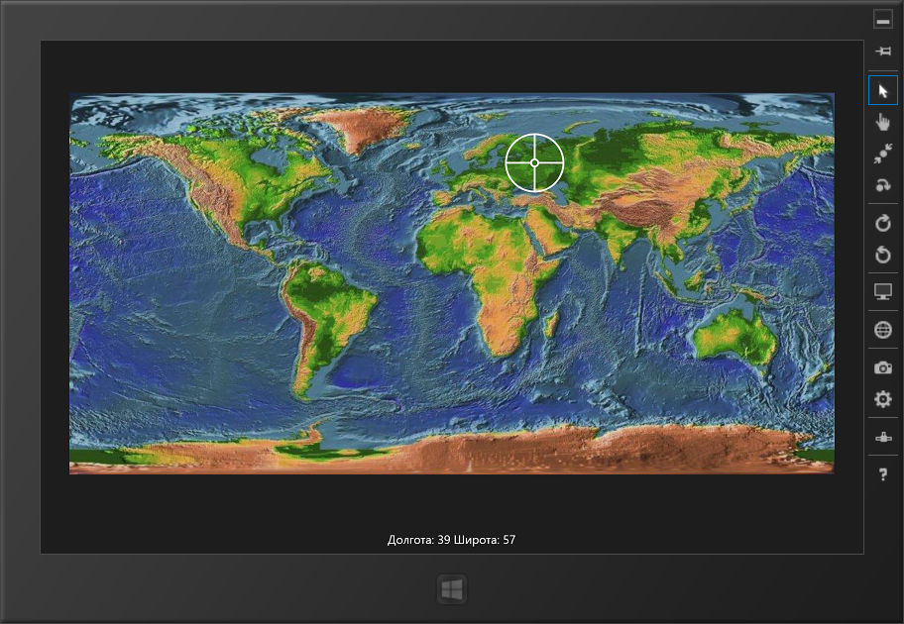The width and height of the screenshot is (904, 624).
Task: Toggle the always-on-top pin icon
Action: [882, 52]
